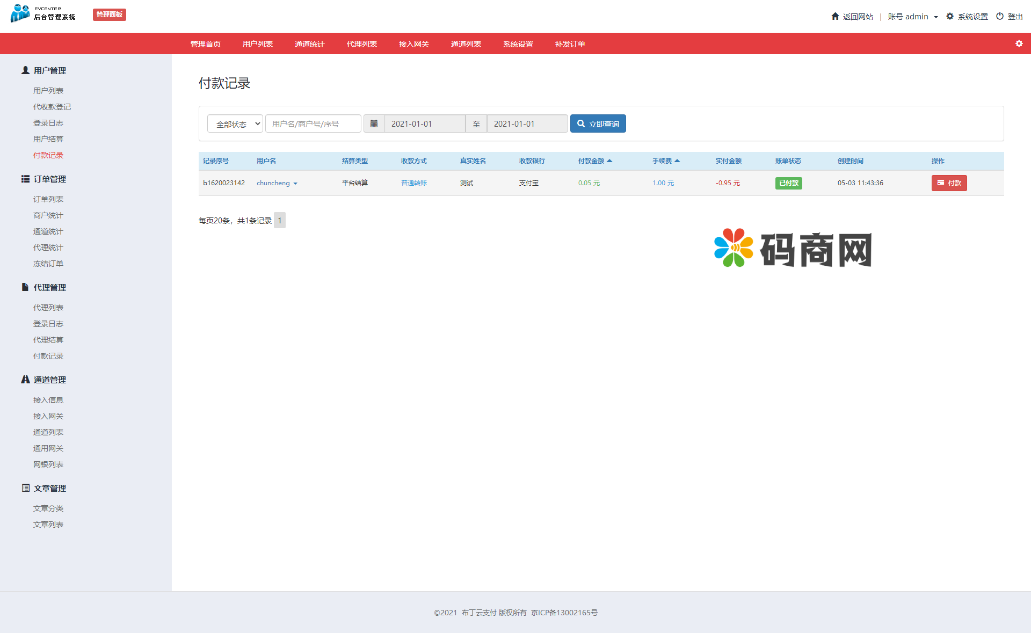The image size is (1031, 633).
Task: Click the 用户管理 person icon in sidebar
Action: coord(25,70)
